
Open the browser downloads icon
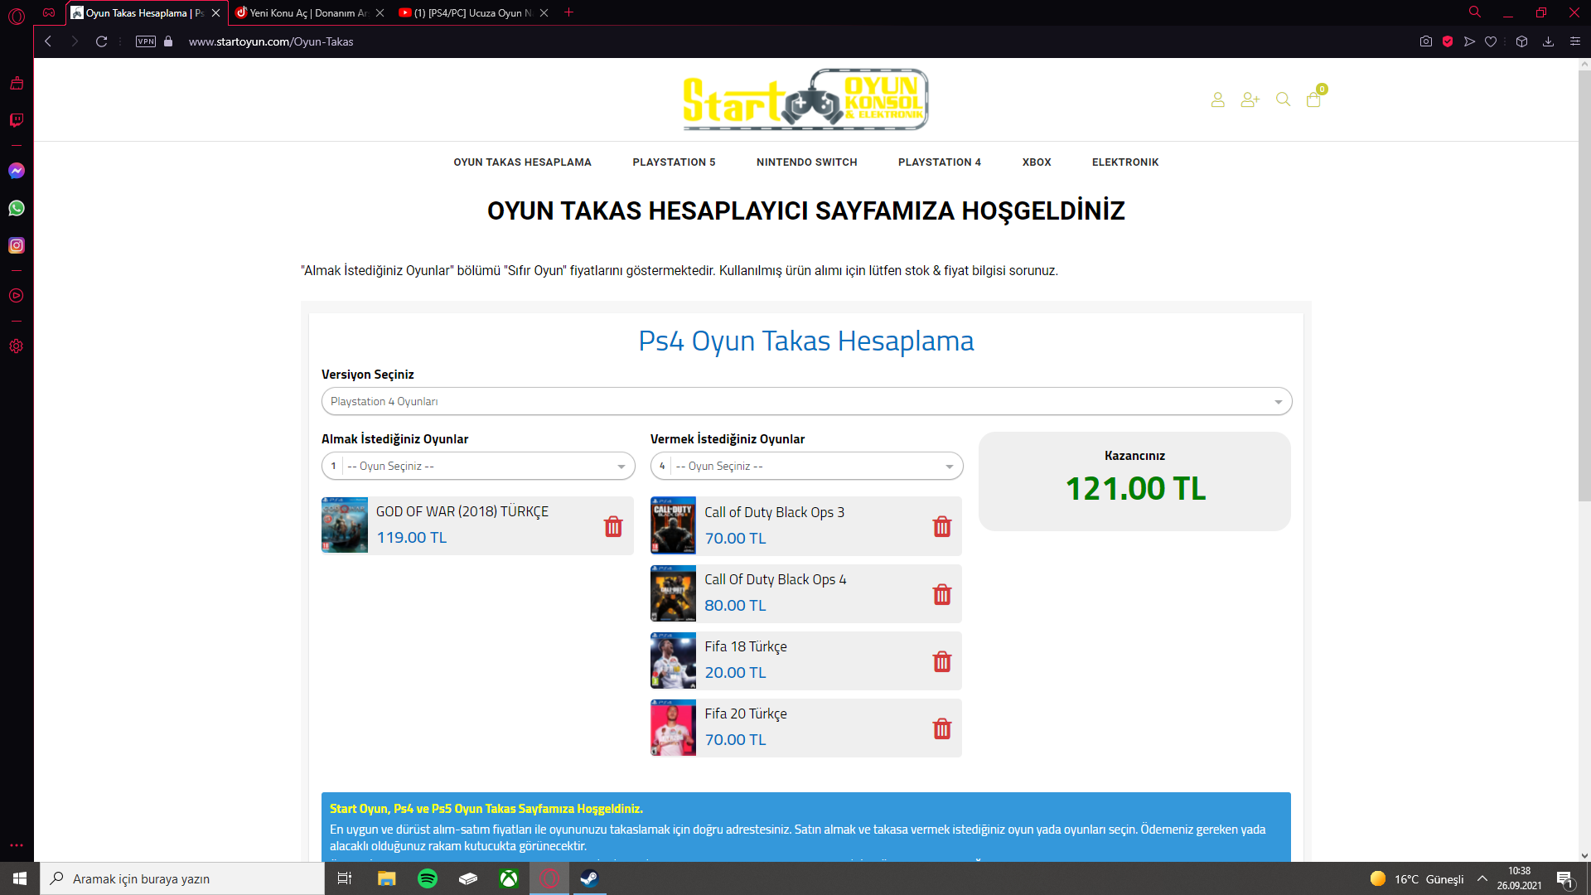(1548, 41)
